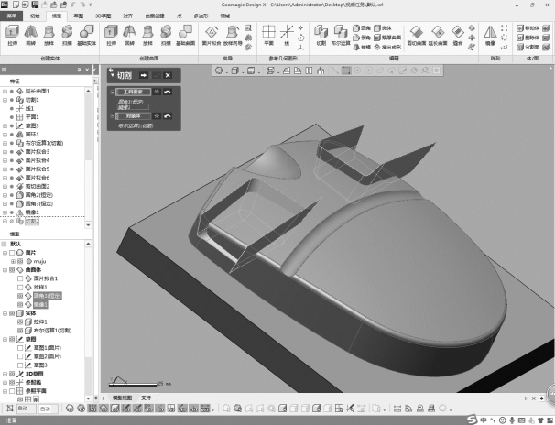The height and width of the screenshot is (425, 555).
Task: Expand the muju mesh node
Action: pyautogui.click(x=12, y=260)
